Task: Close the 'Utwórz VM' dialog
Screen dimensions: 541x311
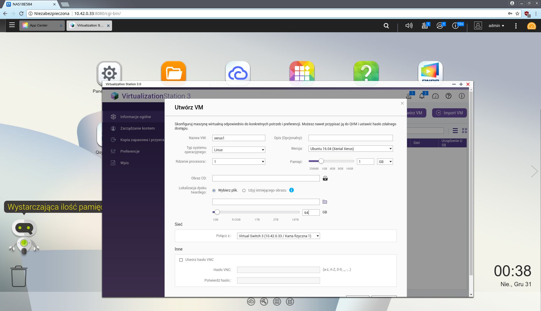Action: click(402, 103)
